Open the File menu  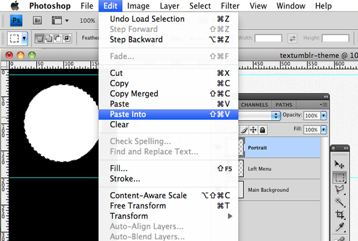(x=87, y=6)
